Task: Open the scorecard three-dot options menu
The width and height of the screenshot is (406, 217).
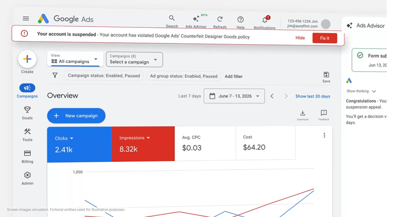Action: 324,135
